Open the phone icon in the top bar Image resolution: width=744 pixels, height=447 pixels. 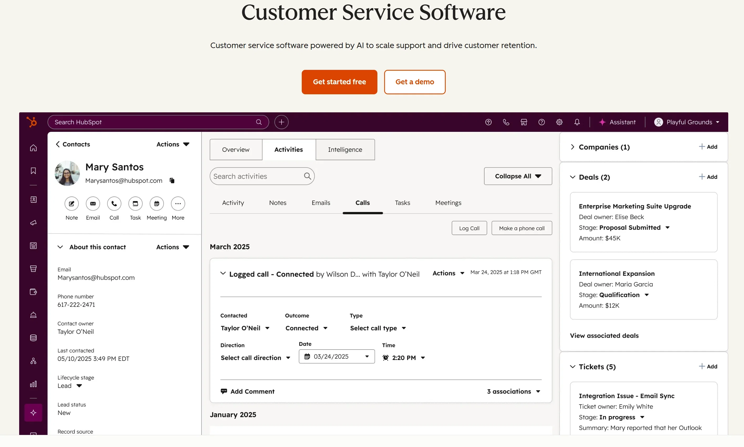506,122
